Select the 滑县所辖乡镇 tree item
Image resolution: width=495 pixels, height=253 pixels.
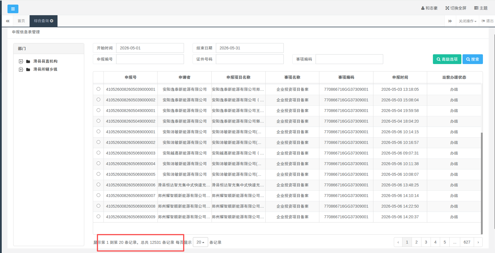coord(45,69)
